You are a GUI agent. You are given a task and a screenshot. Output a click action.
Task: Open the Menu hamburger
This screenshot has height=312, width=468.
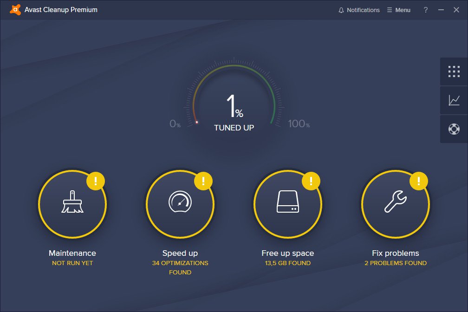399,10
